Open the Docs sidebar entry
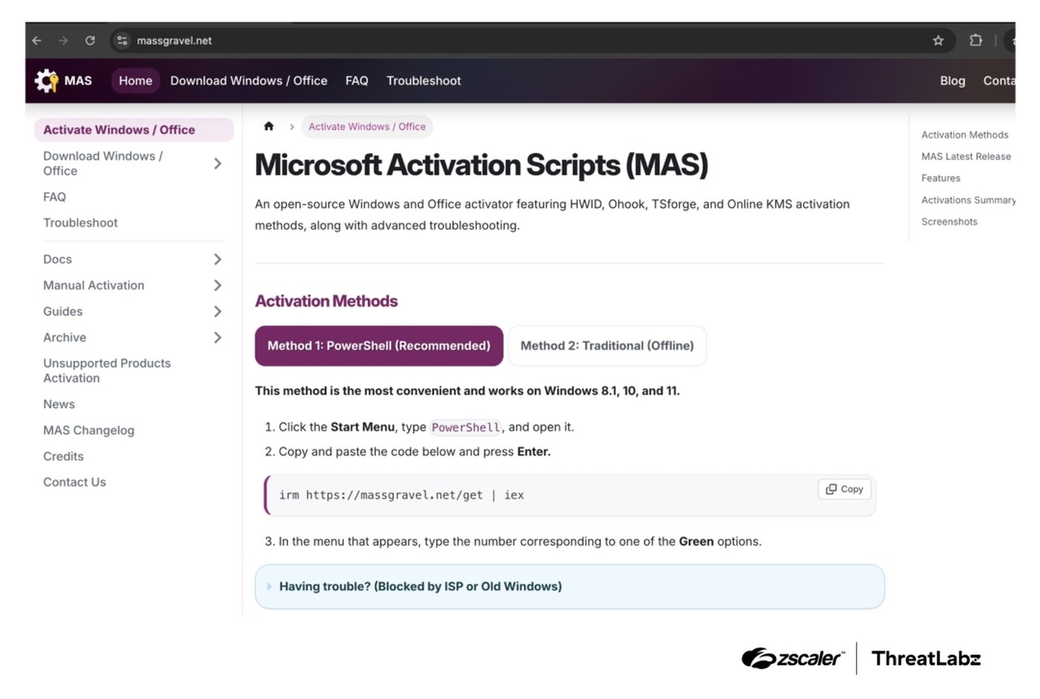Image resolution: width=1040 pixels, height=699 pixels. 57,259
